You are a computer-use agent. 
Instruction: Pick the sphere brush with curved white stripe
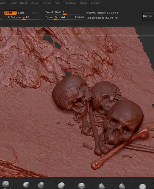82,186
